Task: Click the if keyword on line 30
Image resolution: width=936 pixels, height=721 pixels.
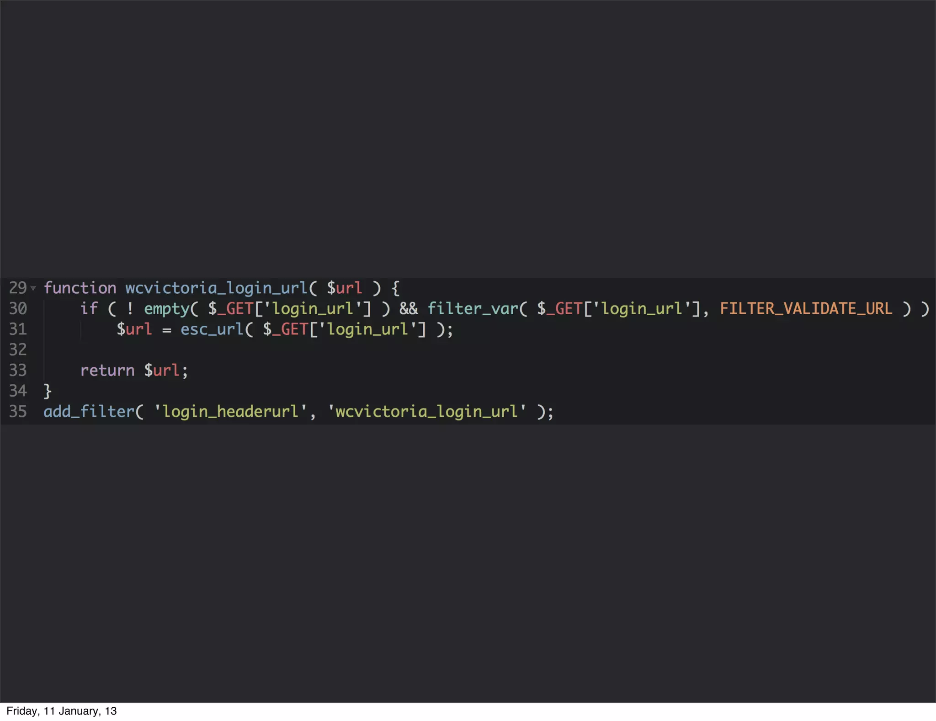Action: (89, 308)
